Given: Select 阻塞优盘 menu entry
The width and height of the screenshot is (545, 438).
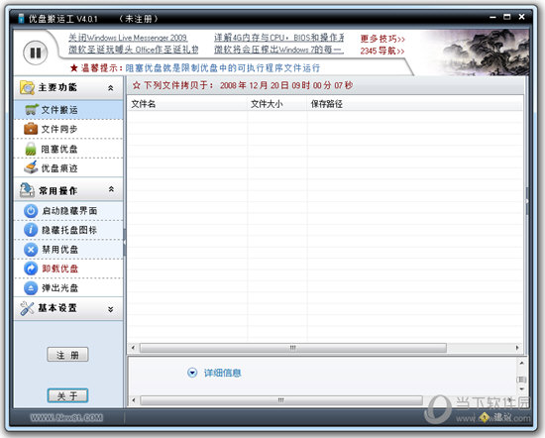Looking at the screenshot, I should [x=68, y=149].
